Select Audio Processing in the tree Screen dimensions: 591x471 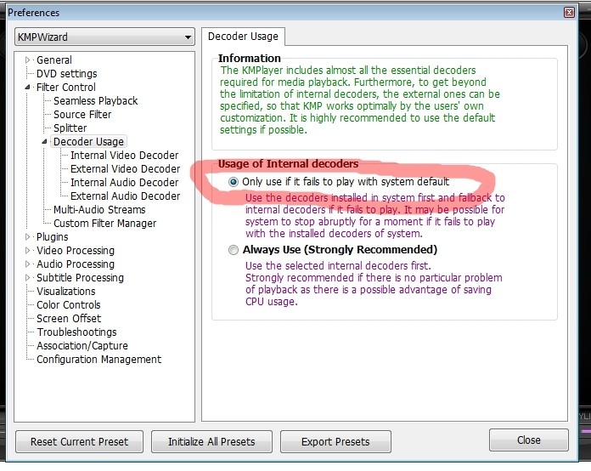pos(76,264)
